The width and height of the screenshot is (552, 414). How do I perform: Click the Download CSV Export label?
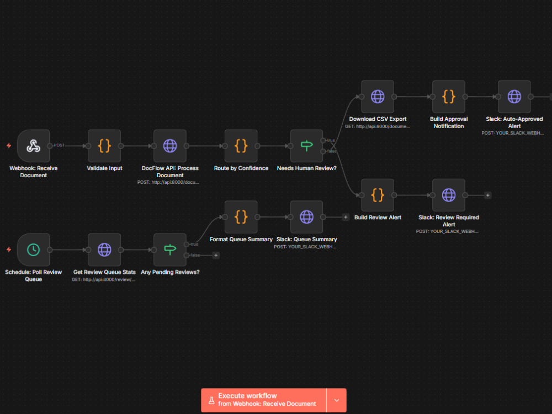(378, 119)
